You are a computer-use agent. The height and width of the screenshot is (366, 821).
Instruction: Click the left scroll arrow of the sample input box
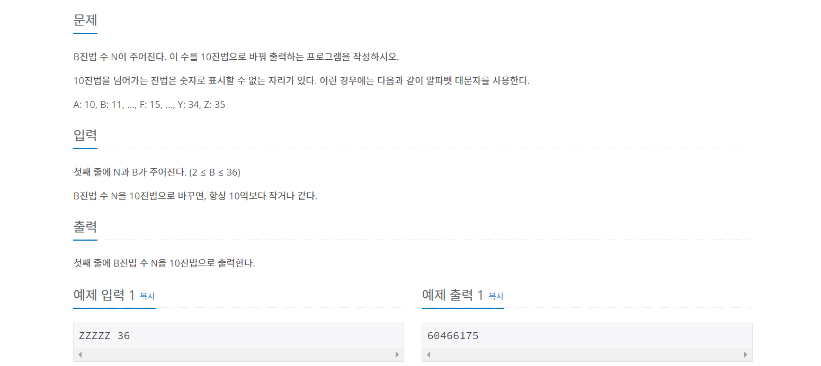(x=79, y=354)
